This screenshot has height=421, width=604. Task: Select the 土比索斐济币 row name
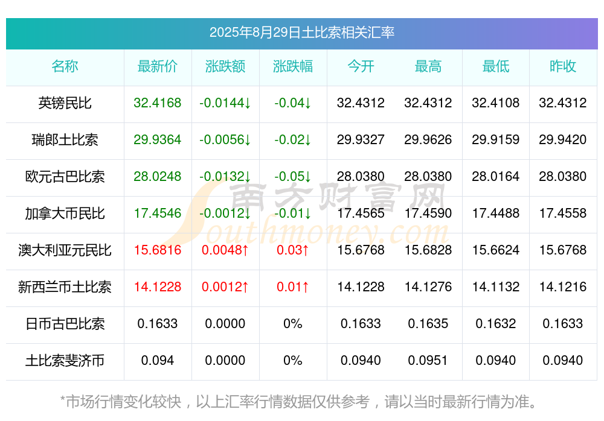pos(65,361)
